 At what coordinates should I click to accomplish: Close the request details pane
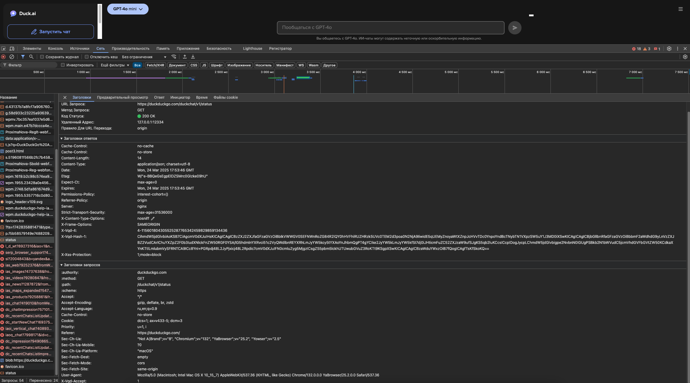pos(65,97)
